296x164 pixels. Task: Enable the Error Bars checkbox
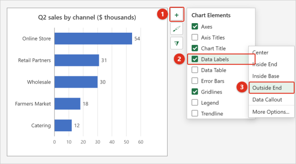(195, 81)
